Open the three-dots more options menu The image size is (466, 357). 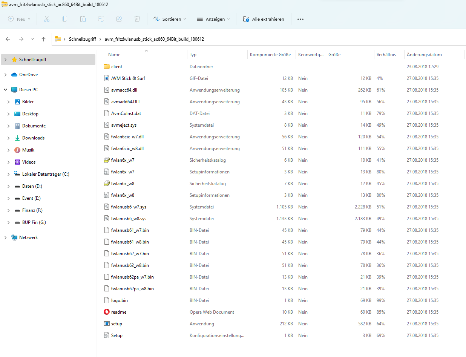click(300, 19)
